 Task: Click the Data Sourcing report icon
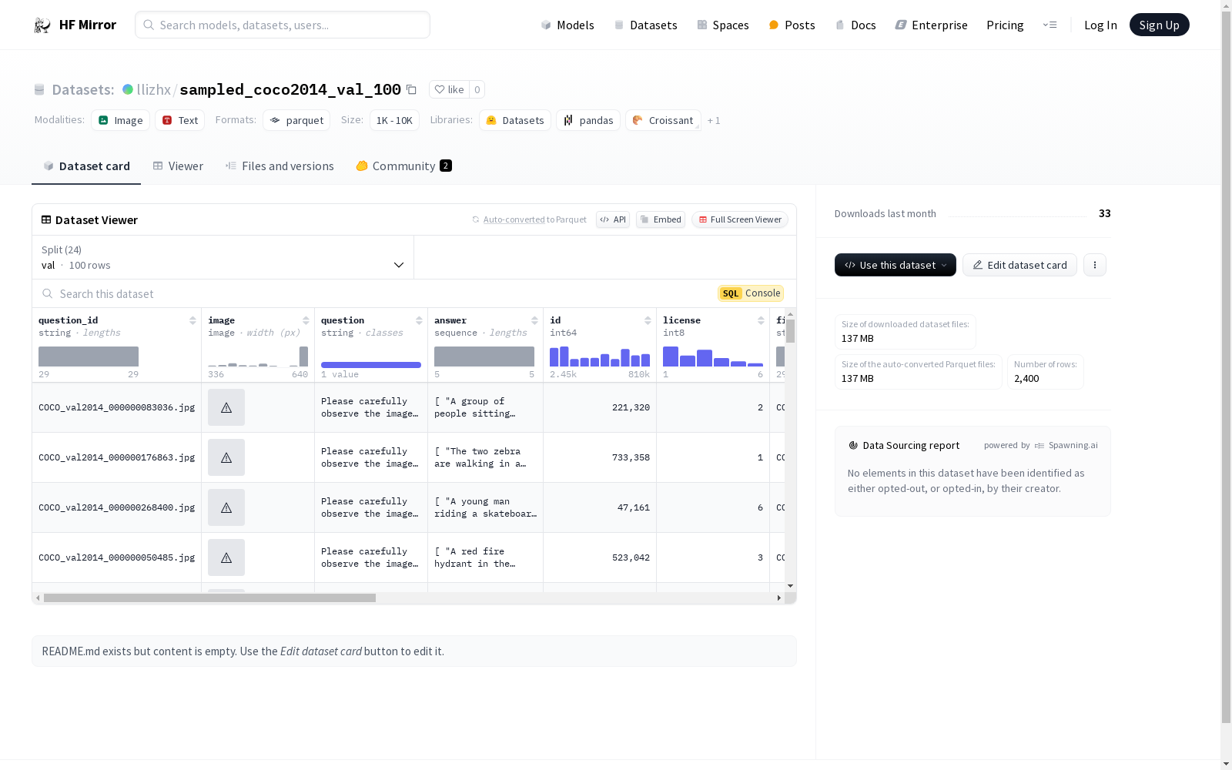click(853, 446)
